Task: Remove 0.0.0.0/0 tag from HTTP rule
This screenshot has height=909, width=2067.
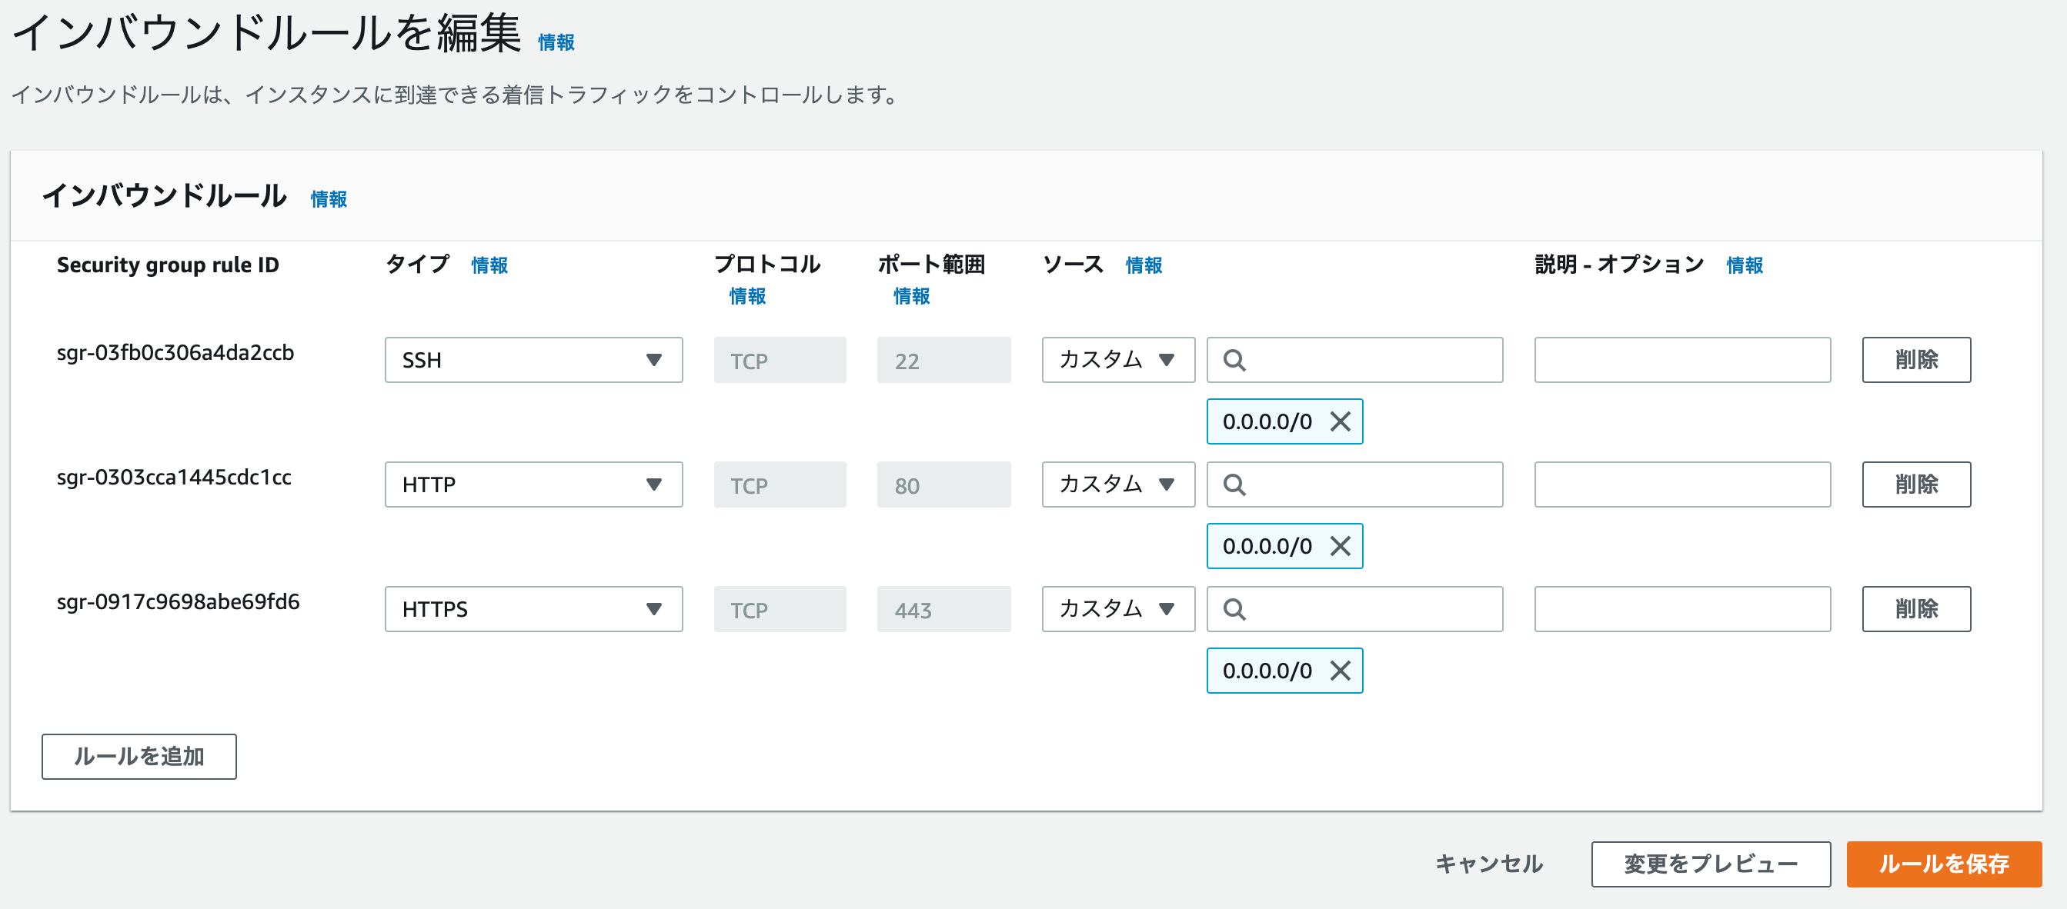Action: coord(1340,546)
